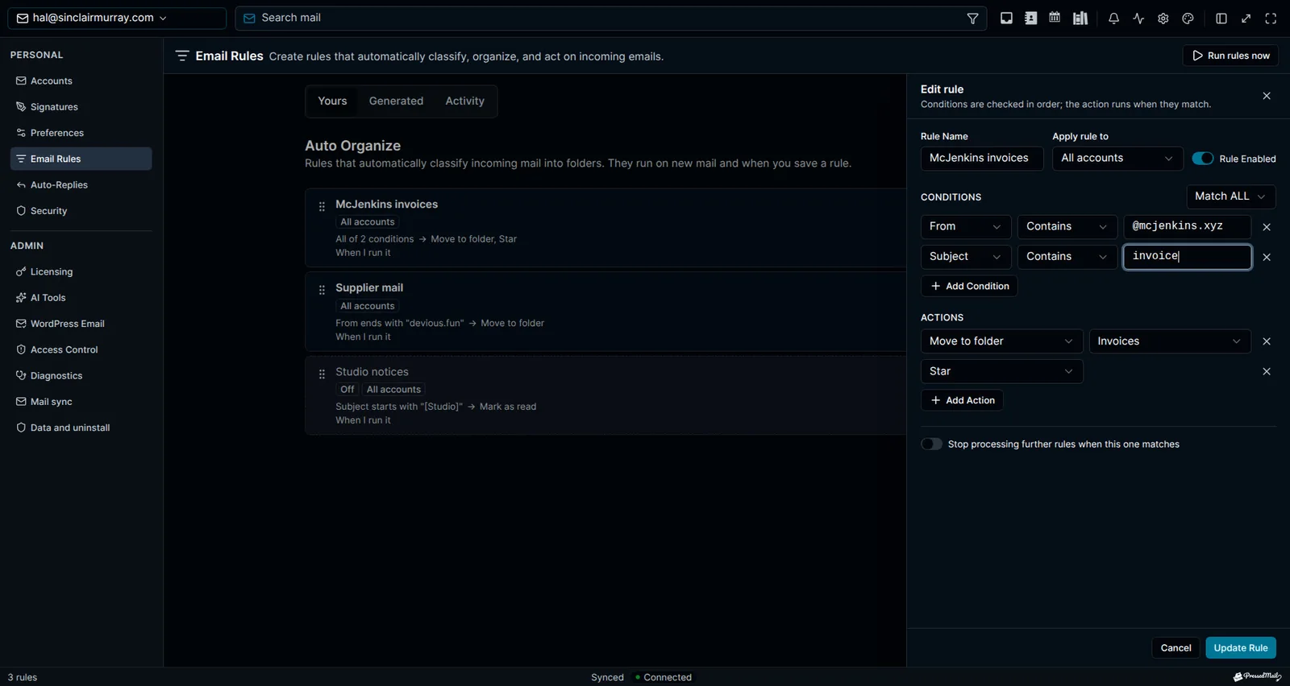
Task: Open the Match ALL dropdown
Action: (x=1231, y=196)
